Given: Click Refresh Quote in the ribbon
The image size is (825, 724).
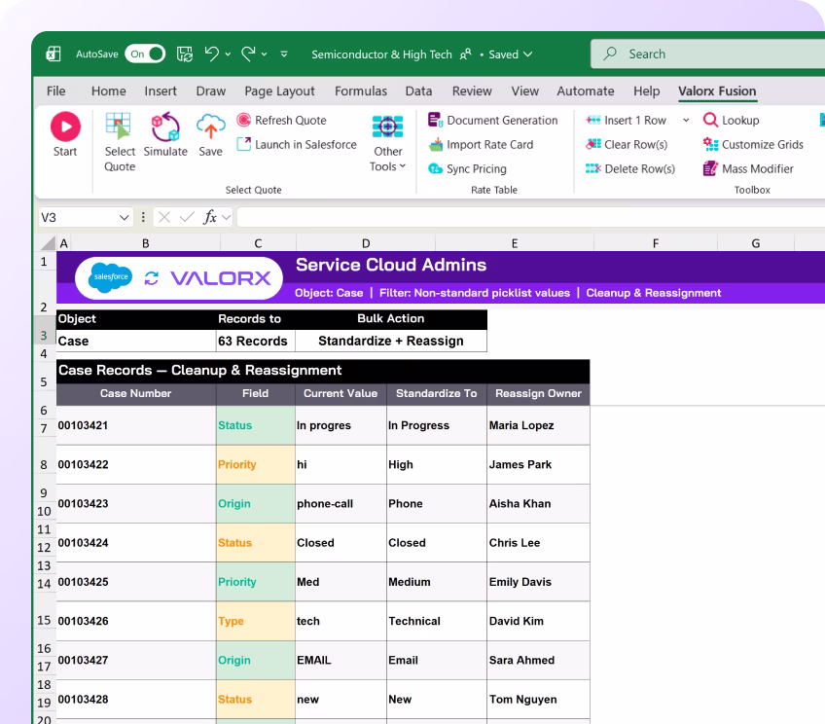Looking at the screenshot, I should point(281,121).
